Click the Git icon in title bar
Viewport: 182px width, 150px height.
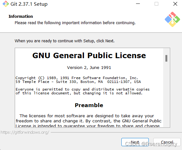pyautogui.click(x=6, y=4)
